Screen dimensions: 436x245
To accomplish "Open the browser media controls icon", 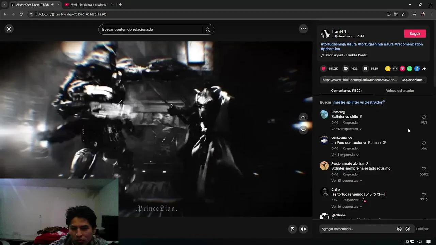I will 415,14.
